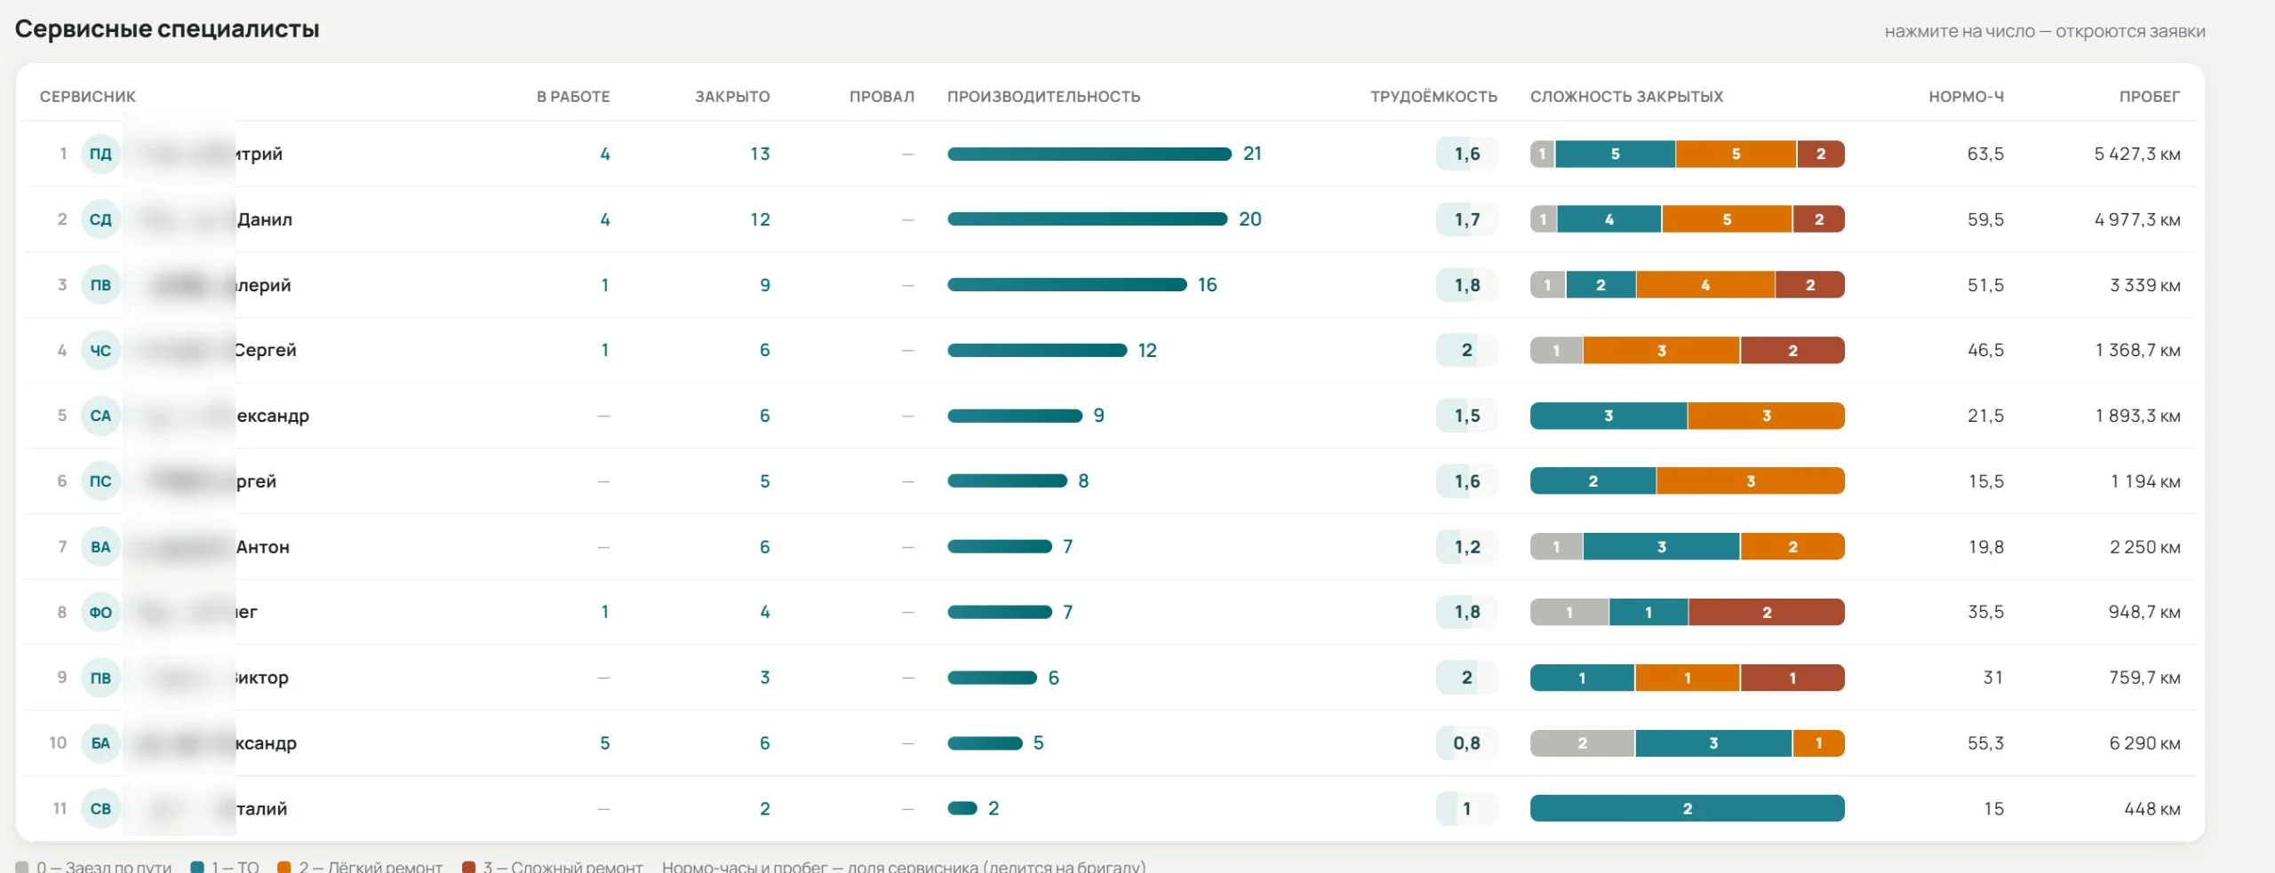Viewport: 2275px width, 873px height.
Task: Click the ТРУДОЁМКОСТЬ column header
Action: click(1433, 97)
